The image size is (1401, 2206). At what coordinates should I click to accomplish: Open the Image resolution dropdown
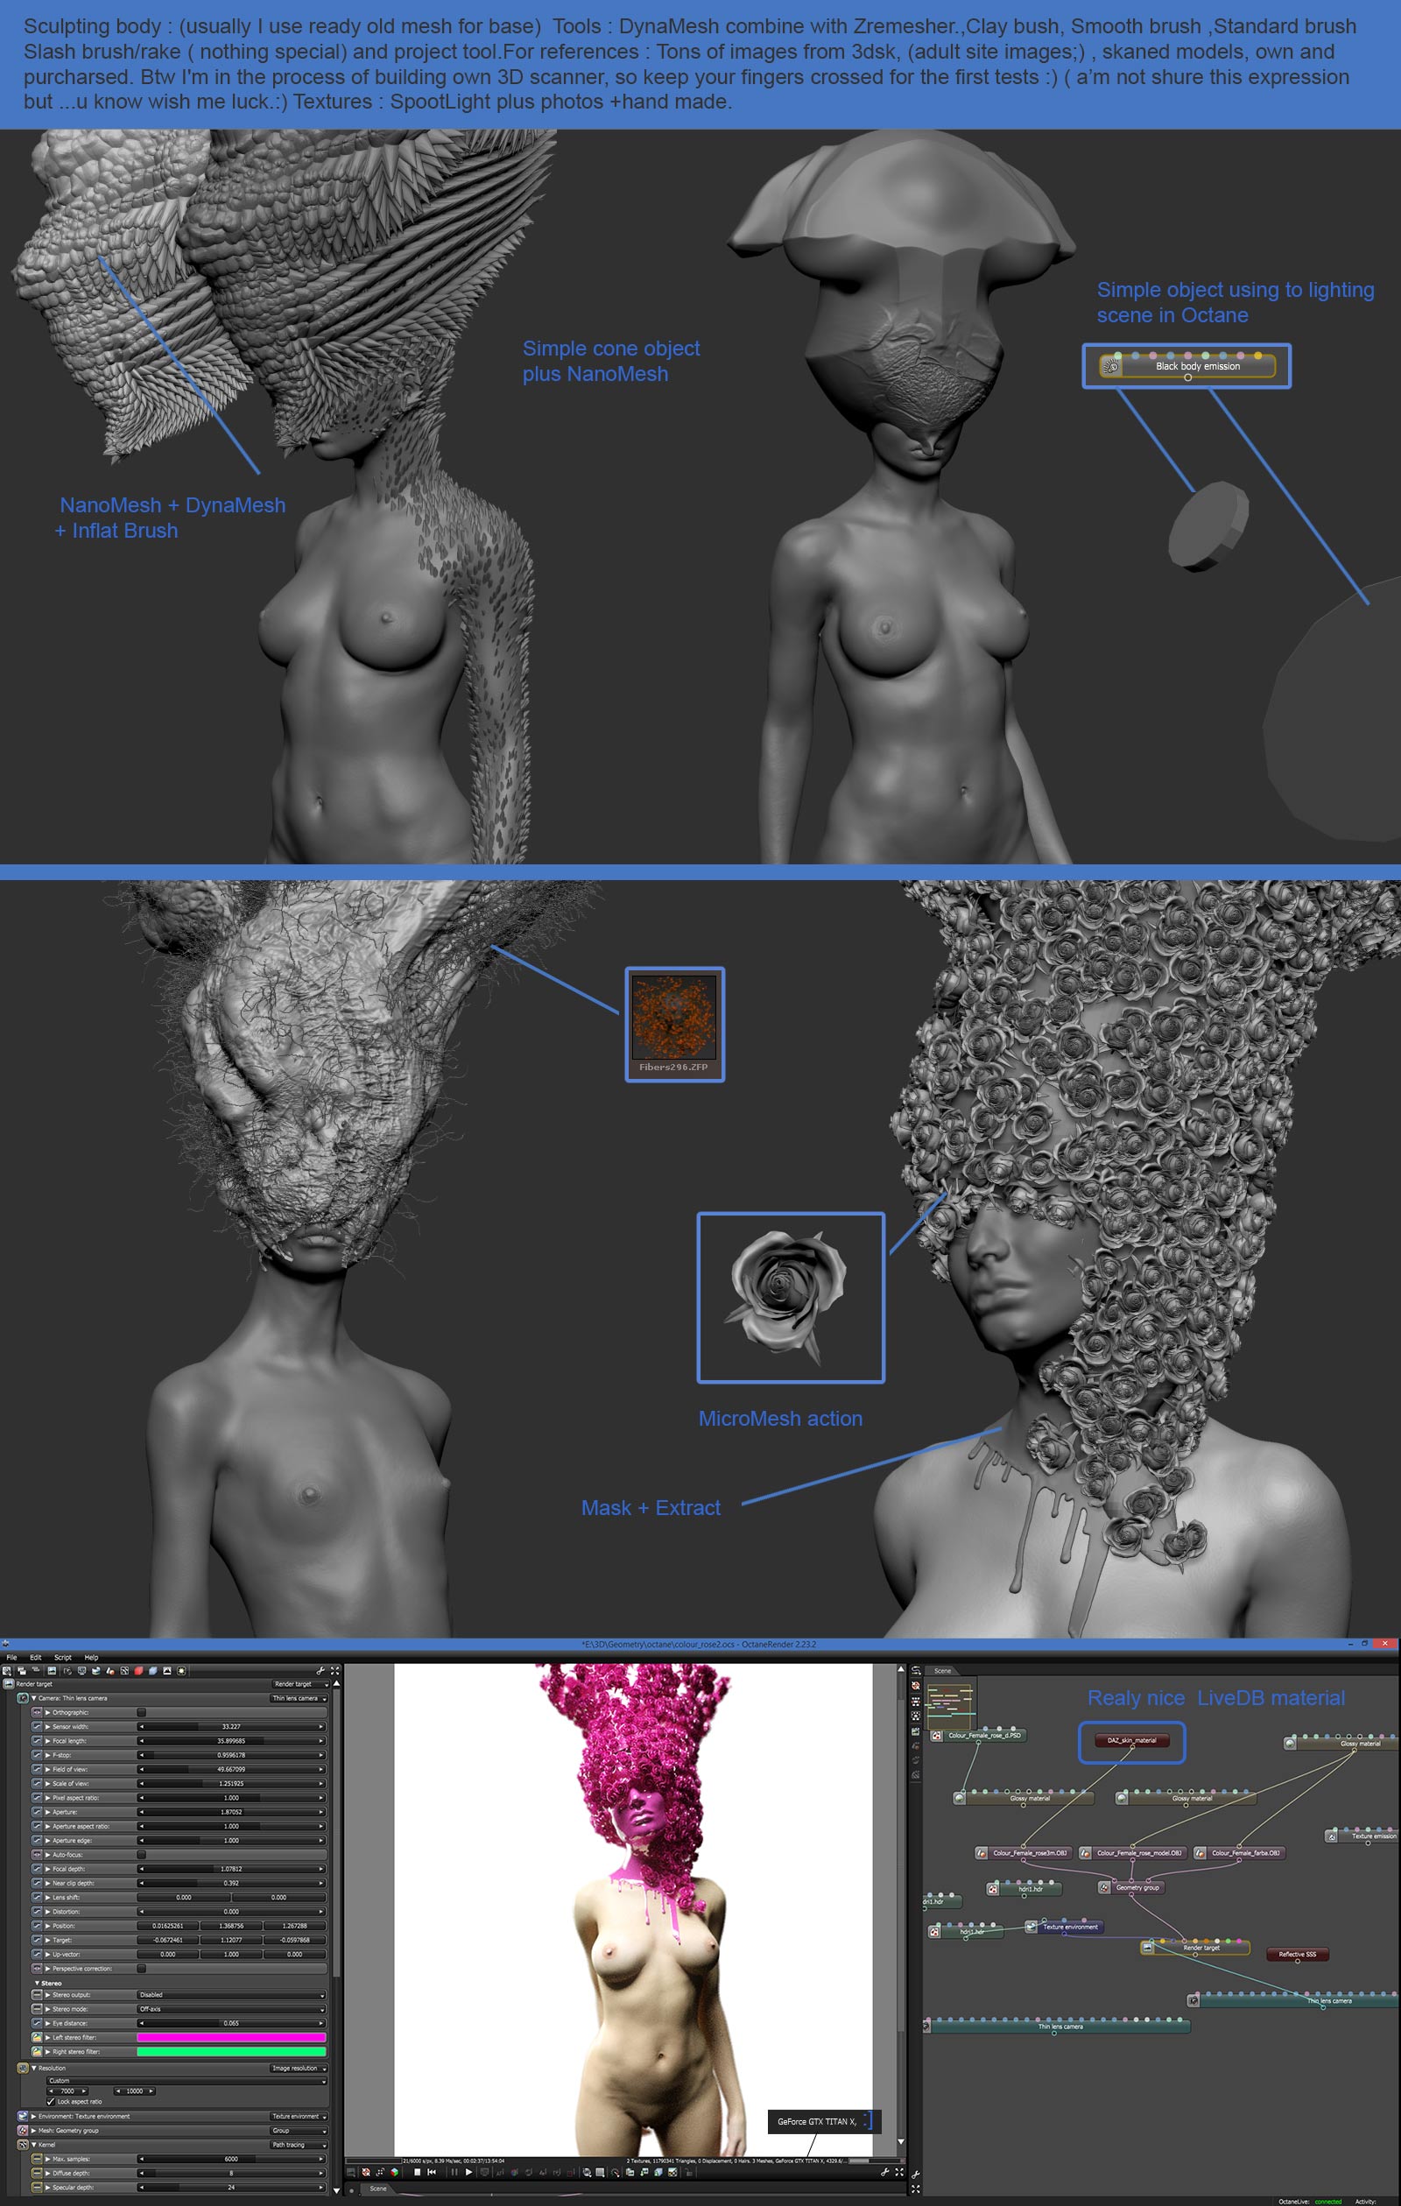[298, 2068]
